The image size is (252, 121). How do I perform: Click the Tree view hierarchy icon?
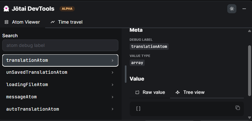[178, 92]
